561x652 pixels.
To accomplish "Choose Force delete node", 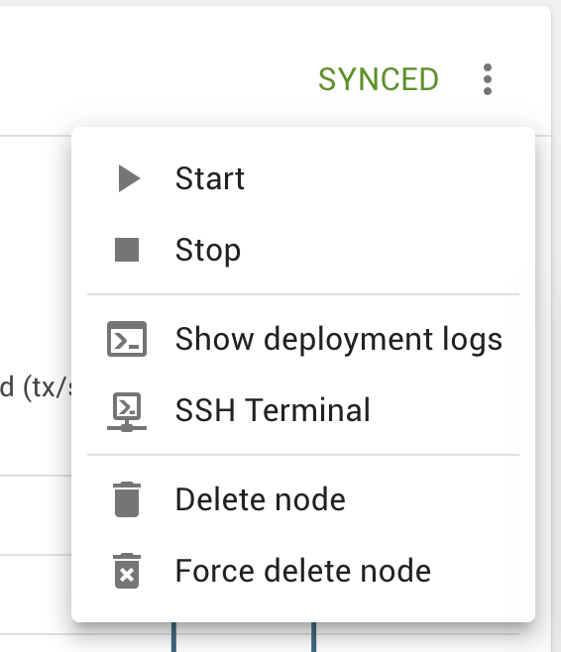I will [303, 571].
